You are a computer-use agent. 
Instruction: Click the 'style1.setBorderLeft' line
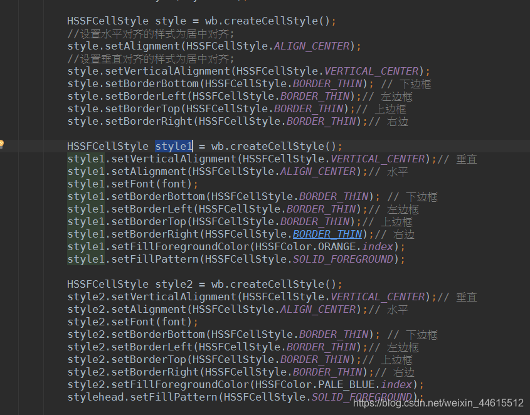pyautogui.click(x=243, y=209)
